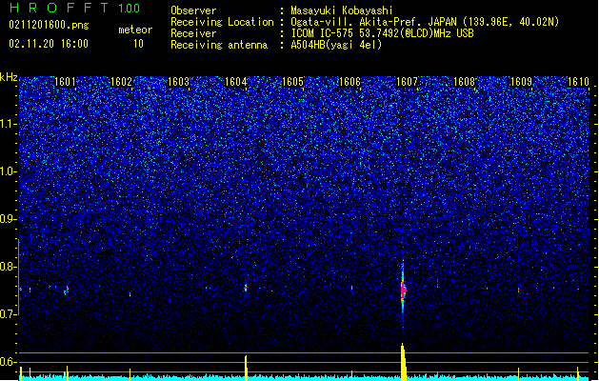Click the kHz axis unit label
Image resolution: width=599 pixels, height=381 pixels.
(x=9, y=77)
